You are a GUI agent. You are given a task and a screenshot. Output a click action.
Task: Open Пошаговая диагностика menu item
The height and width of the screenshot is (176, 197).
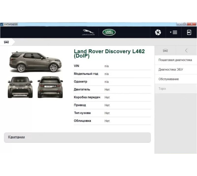coord(175,60)
